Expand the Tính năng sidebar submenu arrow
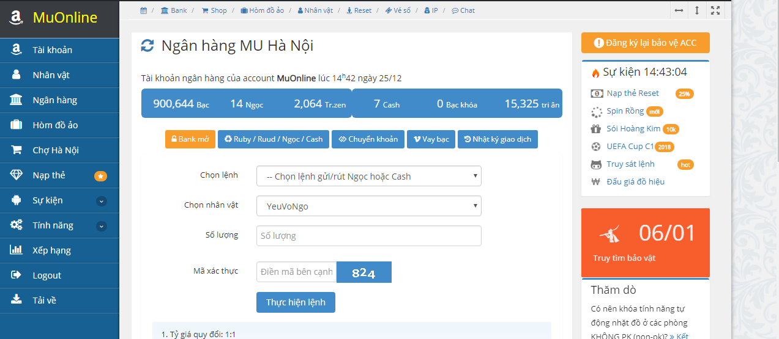This screenshot has height=339, width=779. [102, 226]
